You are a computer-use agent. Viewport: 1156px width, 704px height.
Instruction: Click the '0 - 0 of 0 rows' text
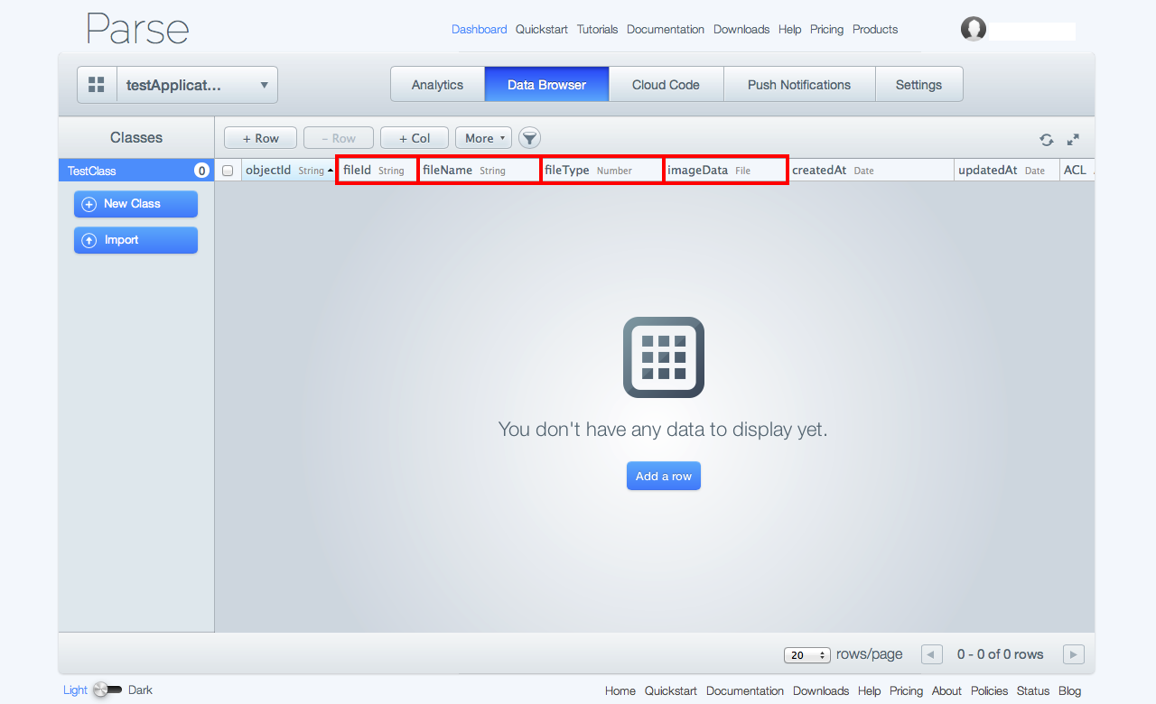point(1000,654)
